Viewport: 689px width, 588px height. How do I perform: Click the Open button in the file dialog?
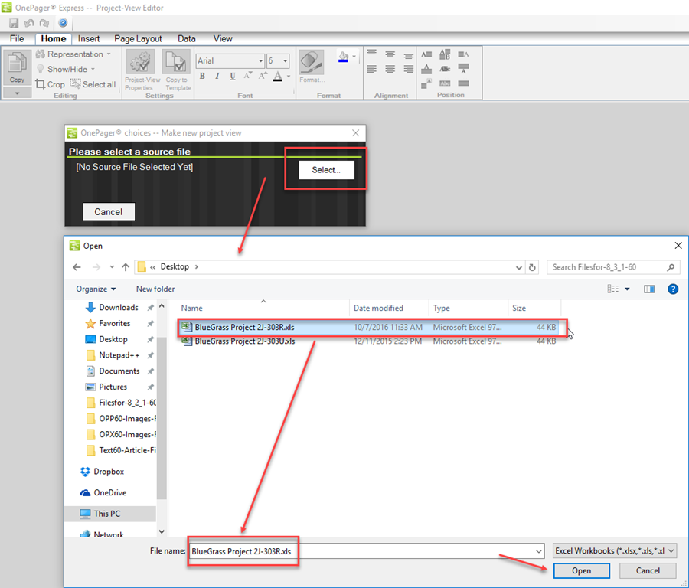coord(581,570)
